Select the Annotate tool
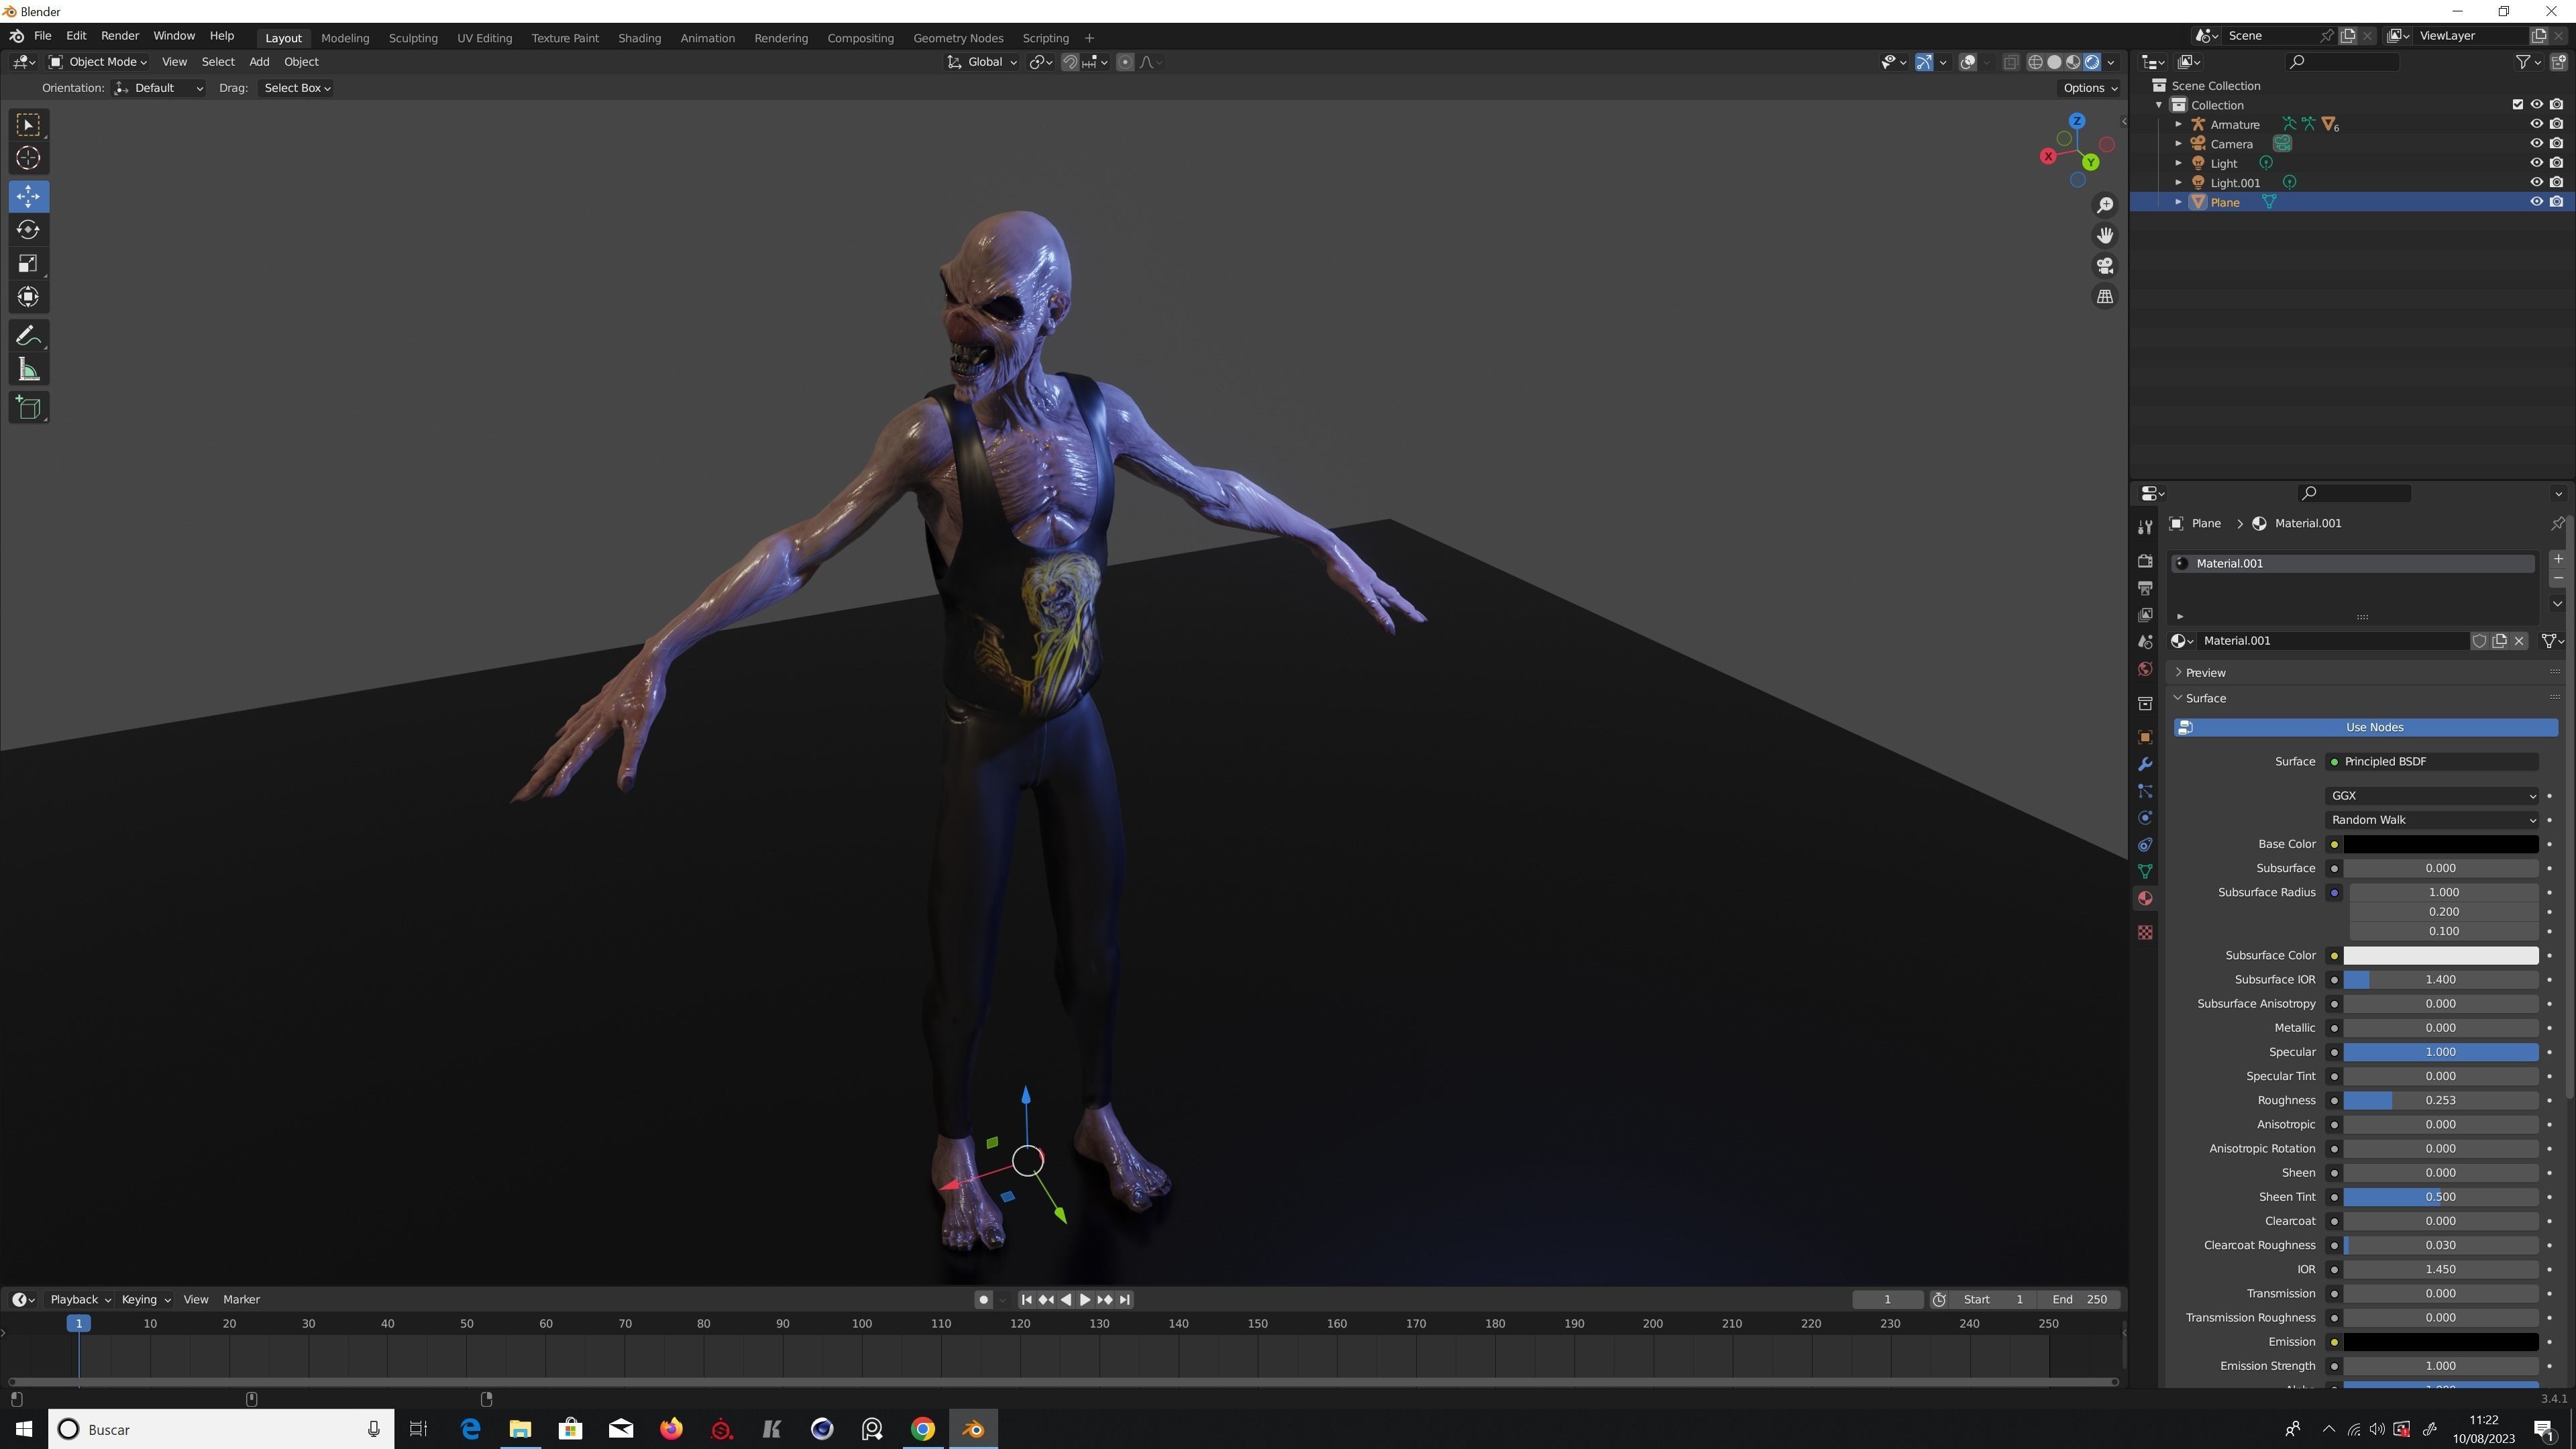Viewport: 2576px width, 1449px height. click(28, 336)
